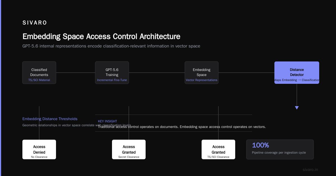Click the 'Maps Embedding → Classification' caption
Viewport: 336px width, 176px height.
[x=297, y=80]
